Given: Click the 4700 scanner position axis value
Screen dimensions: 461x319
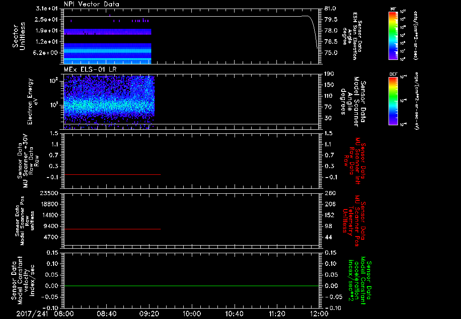Looking at the screenshot, I should click(x=50, y=237).
